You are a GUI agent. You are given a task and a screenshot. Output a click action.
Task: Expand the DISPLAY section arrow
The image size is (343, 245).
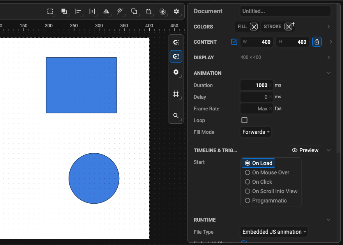click(329, 57)
